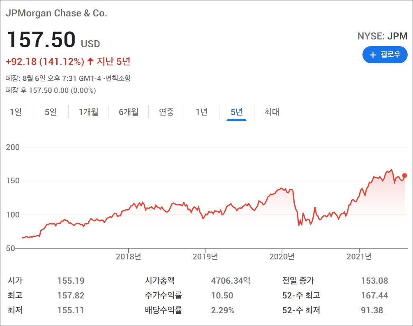Image resolution: width=413 pixels, height=326 pixels.
Task: Click the 2018년 axis label
Action: pyautogui.click(x=129, y=257)
